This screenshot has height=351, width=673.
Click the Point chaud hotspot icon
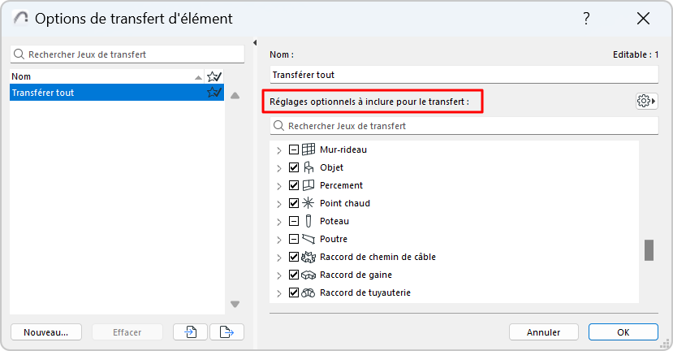[x=308, y=203]
